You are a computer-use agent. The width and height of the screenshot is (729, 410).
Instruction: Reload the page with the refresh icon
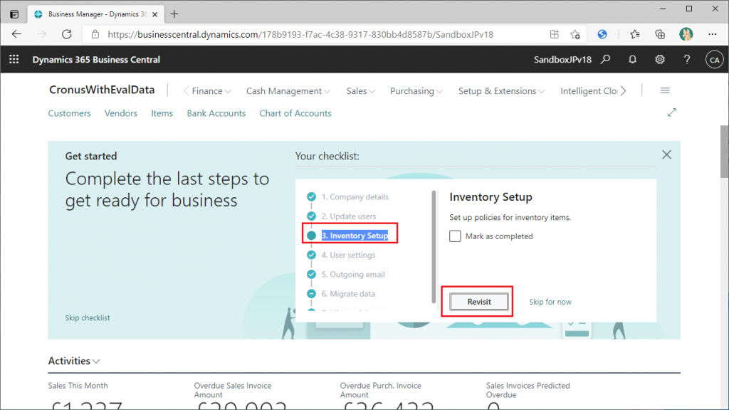[x=67, y=34]
